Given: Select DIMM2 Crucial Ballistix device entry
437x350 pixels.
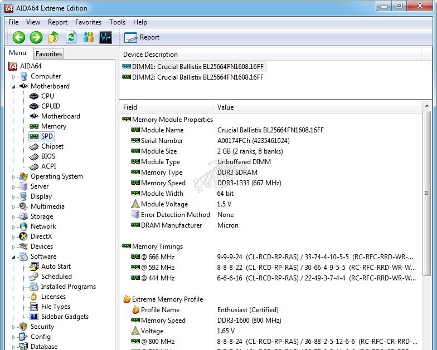Looking at the screenshot, I should tap(197, 77).
